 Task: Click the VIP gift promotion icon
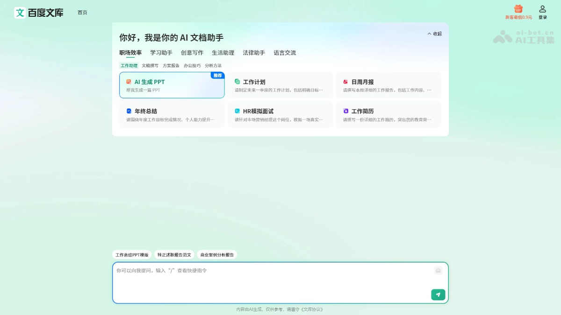click(x=519, y=9)
